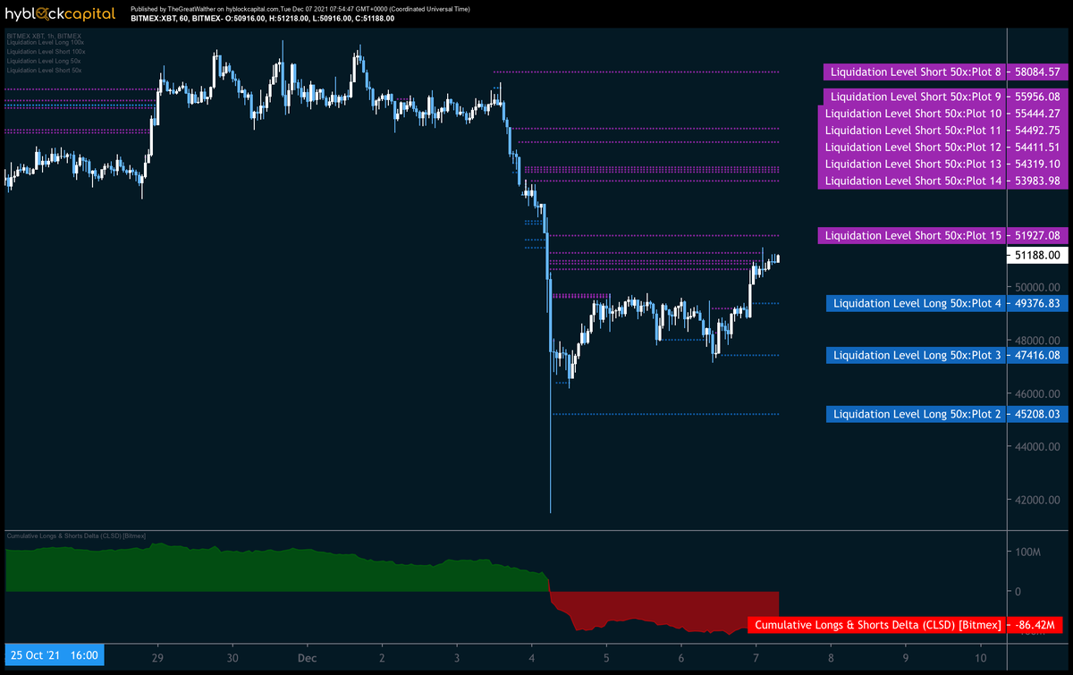1073x675 pixels.
Task: Click the 44000.00 price axis value
Action: [x=1037, y=447]
